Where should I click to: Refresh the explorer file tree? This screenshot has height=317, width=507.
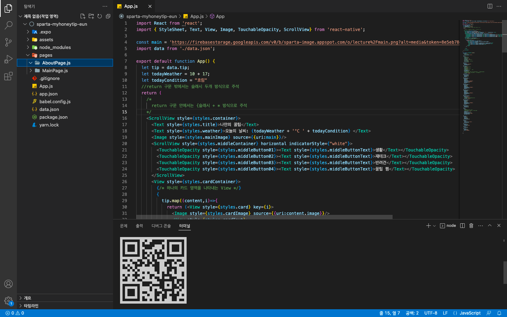(100, 16)
